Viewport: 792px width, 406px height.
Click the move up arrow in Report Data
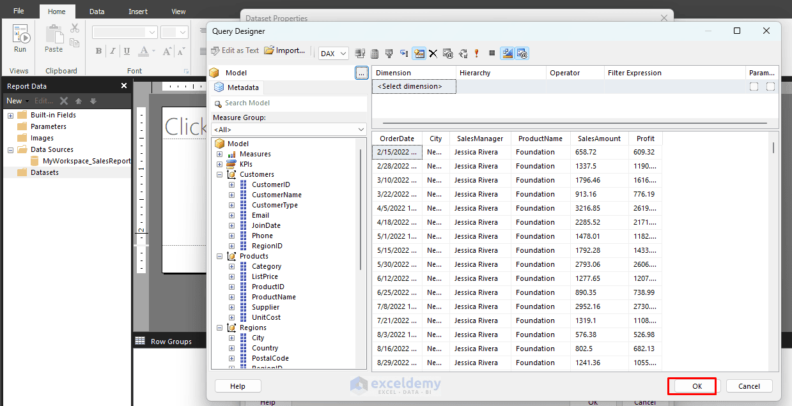tap(79, 101)
